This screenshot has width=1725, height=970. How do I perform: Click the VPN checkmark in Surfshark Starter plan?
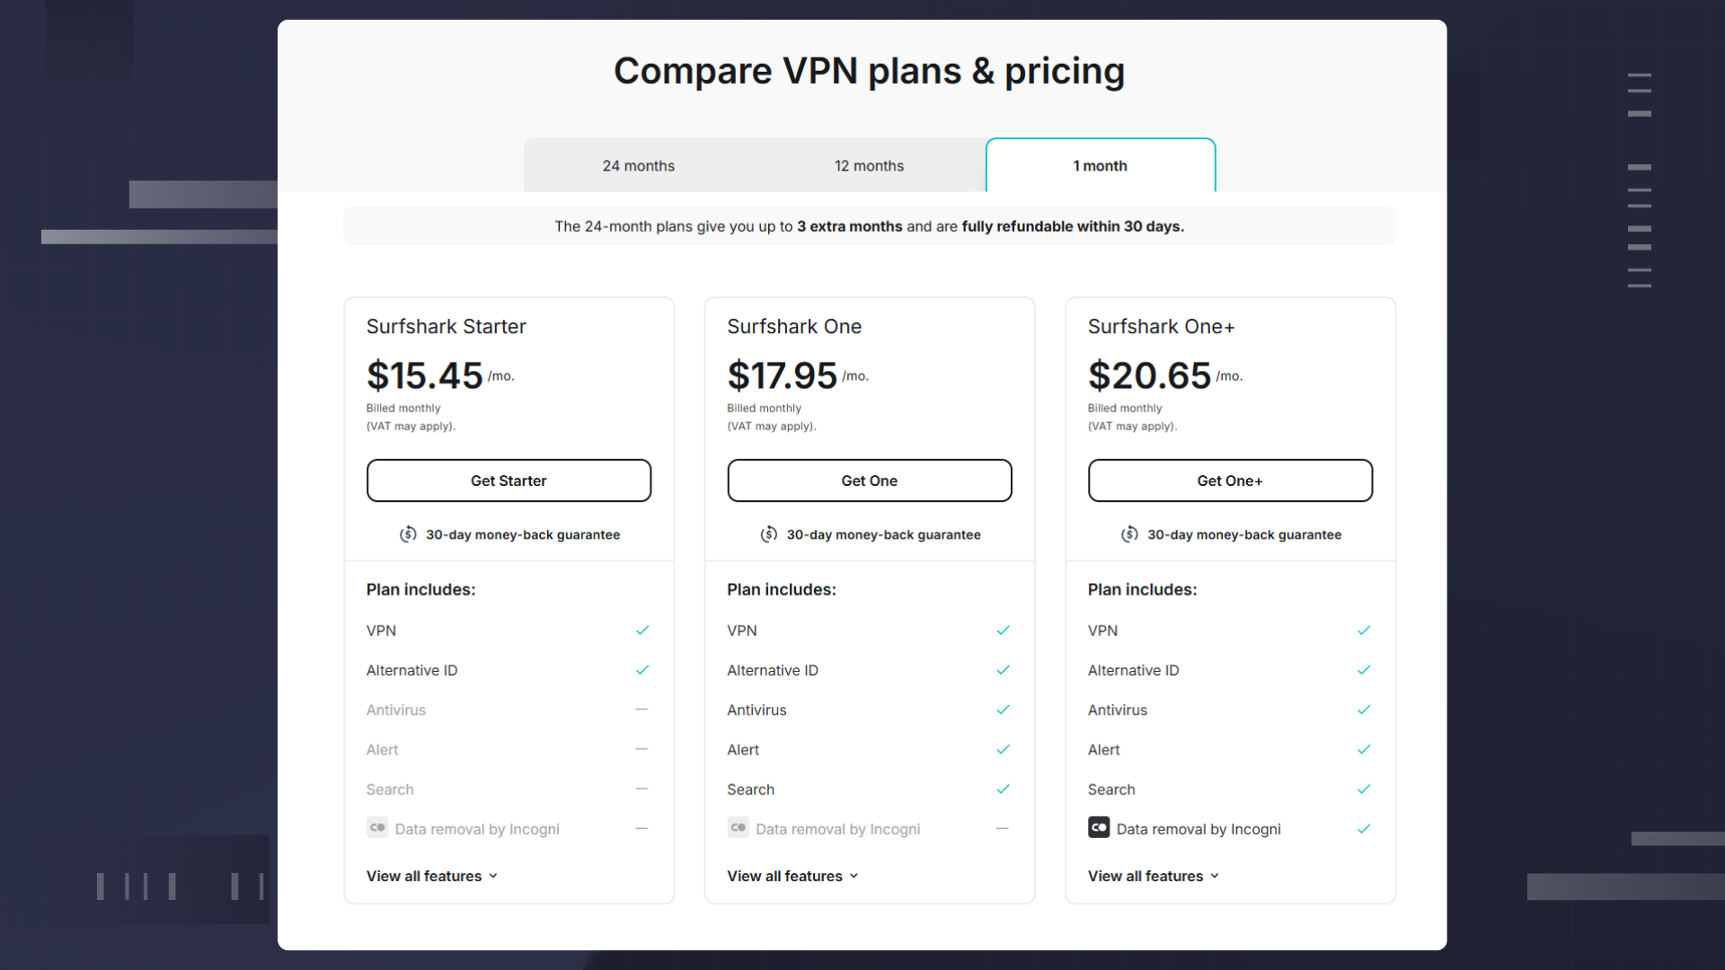(x=641, y=630)
